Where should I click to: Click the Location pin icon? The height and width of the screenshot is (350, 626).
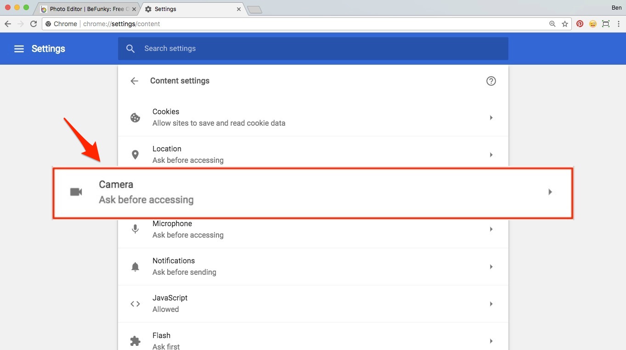pyautogui.click(x=135, y=155)
